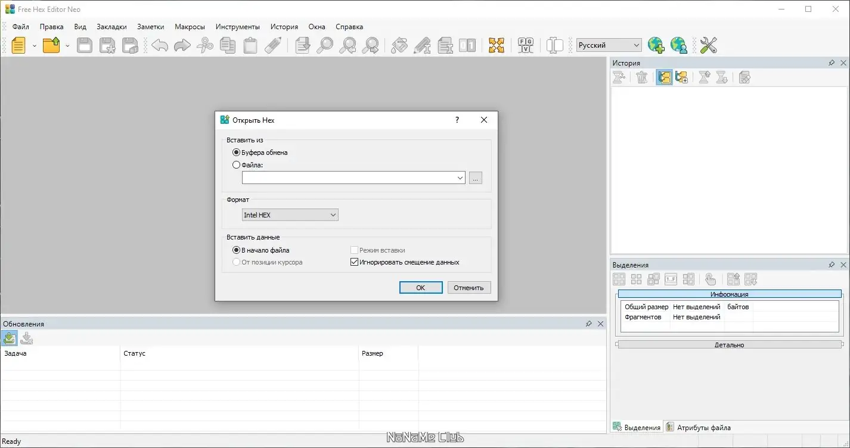
Task: Click the Save floppy disk toolbar icon
Action: [x=85, y=45]
